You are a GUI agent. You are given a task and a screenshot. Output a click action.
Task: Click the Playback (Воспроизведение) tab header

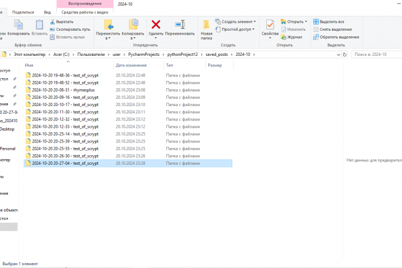pyautogui.click(x=85, y=3)
